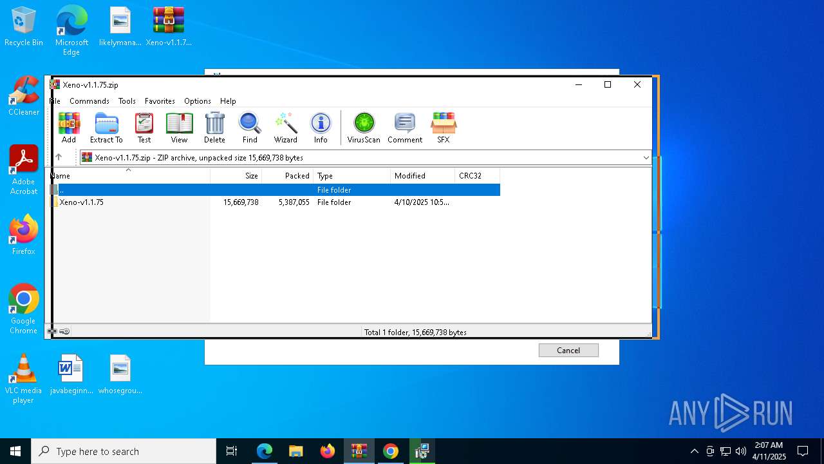Click the volume tray icon
This screenshot has width=824, height=464.
tap(741, 451)
